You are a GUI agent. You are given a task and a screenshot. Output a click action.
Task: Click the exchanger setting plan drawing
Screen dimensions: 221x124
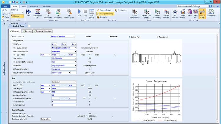pyautogui.click(x=157, y=58)
